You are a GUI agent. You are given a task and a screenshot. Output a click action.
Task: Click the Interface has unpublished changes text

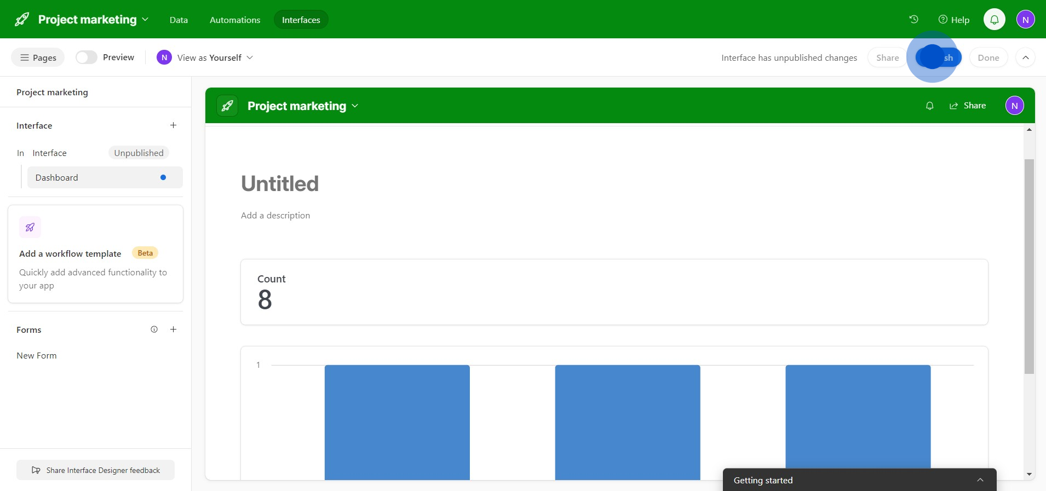pyautogui.click(x=789, y=57)
